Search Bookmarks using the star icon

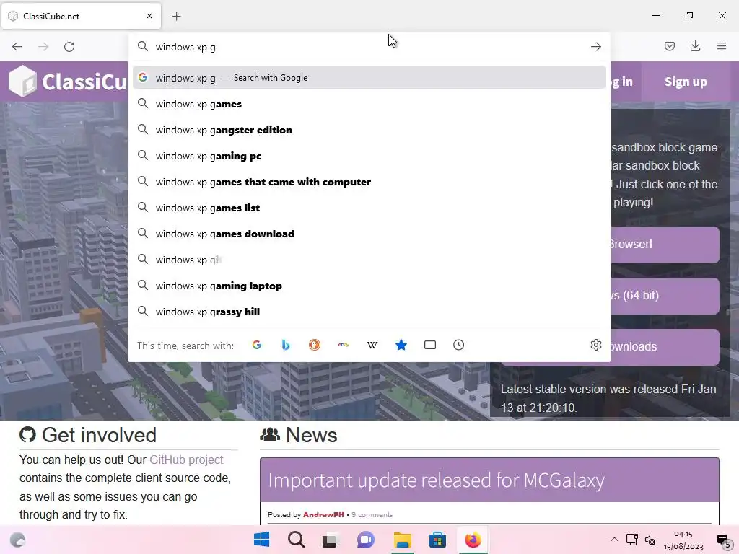pyautogui.click(x=401, y=346)
